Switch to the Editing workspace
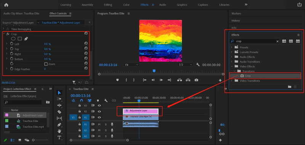 tap(108, 5)
